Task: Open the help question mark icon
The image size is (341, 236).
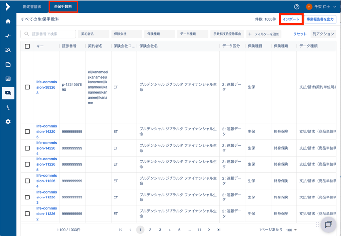Action: click(297, 7)
